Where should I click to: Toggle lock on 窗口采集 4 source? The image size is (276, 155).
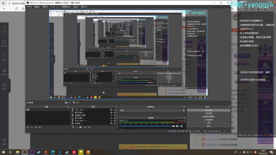click(x=115, y=113)
